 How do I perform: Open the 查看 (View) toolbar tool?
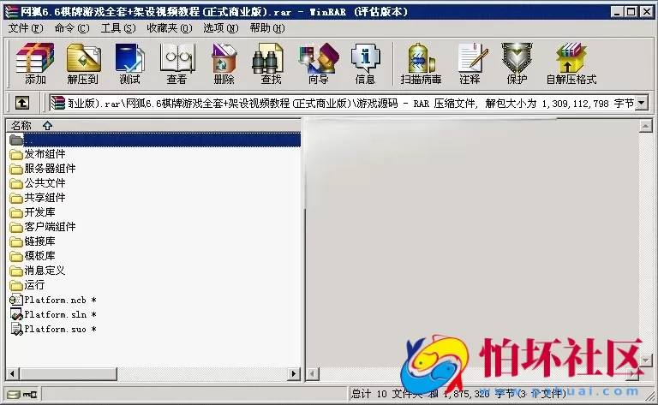pyautogui.click(x=176, y=63)
